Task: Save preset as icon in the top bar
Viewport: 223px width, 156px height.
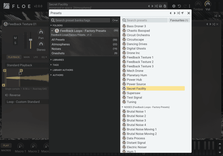Action: (x=165, y=6)
